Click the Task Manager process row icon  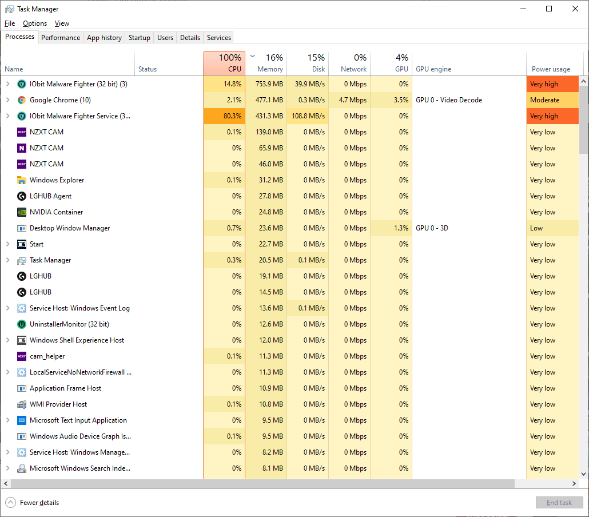(22, 260)
